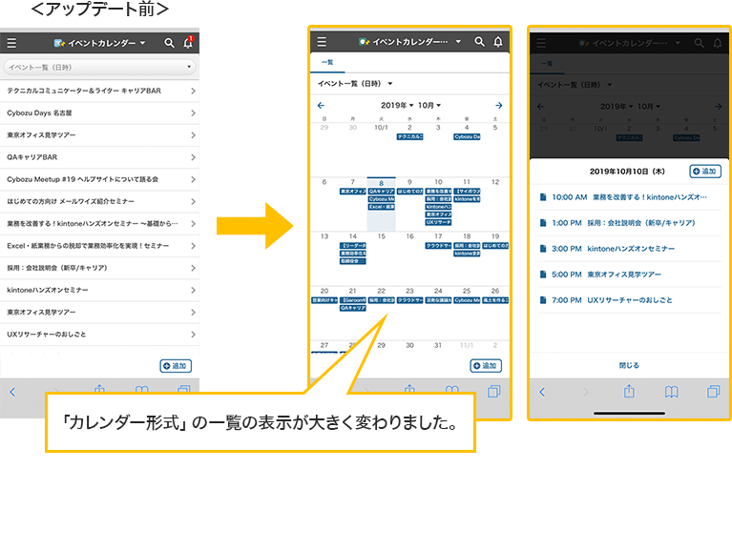Open the イベントカレンダー app dropdown in middle phone

point(409,42)
